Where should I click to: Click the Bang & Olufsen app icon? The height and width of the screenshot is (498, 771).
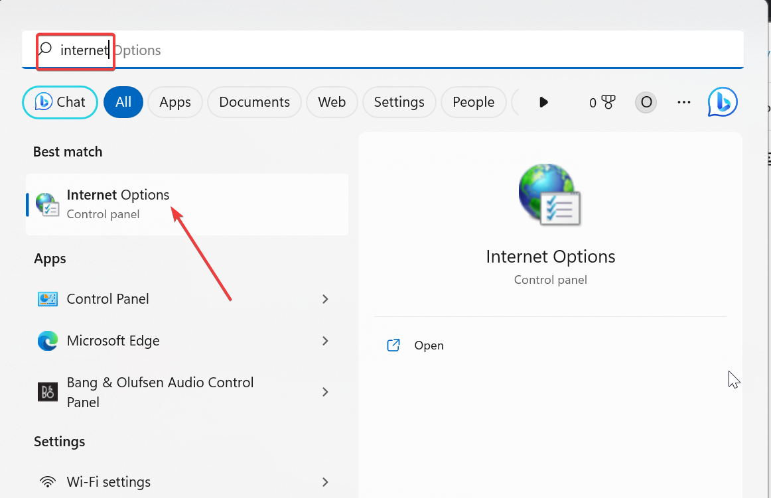pos(48,392)
